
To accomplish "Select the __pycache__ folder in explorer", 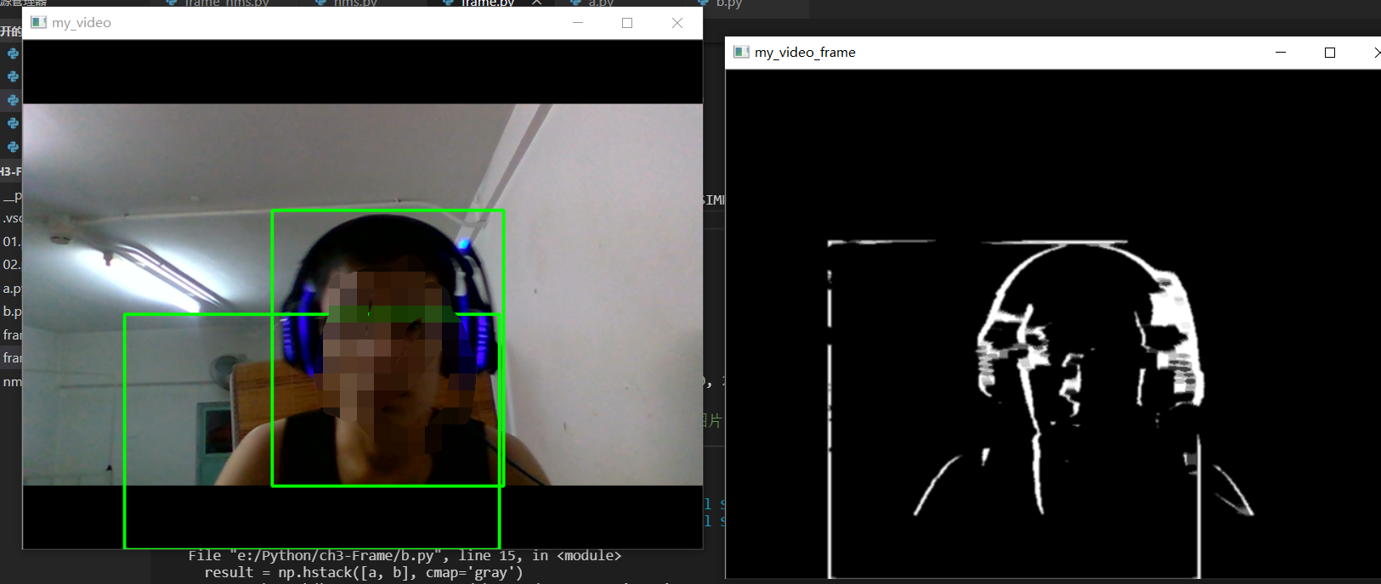I will click(11, 195).
